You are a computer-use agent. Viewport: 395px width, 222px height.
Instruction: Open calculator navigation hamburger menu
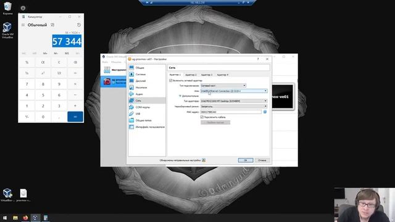pyautogui.click(x=23, y=25)
